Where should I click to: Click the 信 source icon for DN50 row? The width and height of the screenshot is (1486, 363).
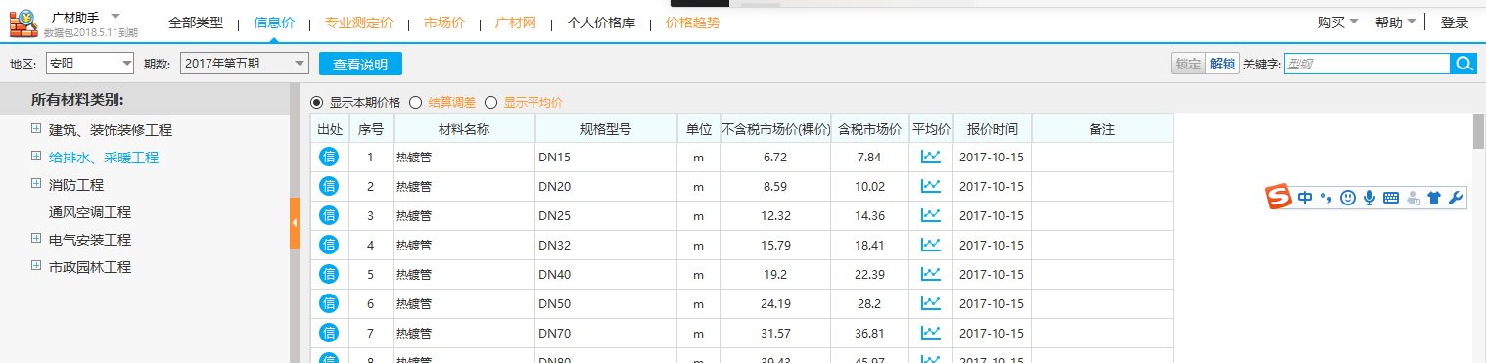[329, 303]
